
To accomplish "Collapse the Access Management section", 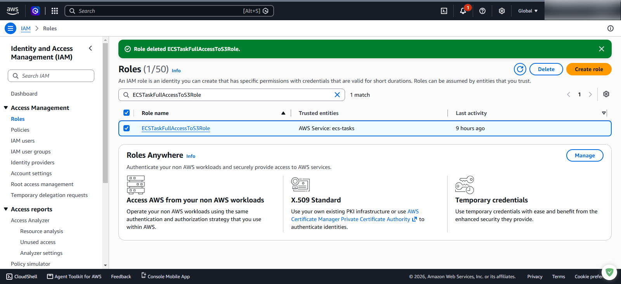I will pos(6,108).
